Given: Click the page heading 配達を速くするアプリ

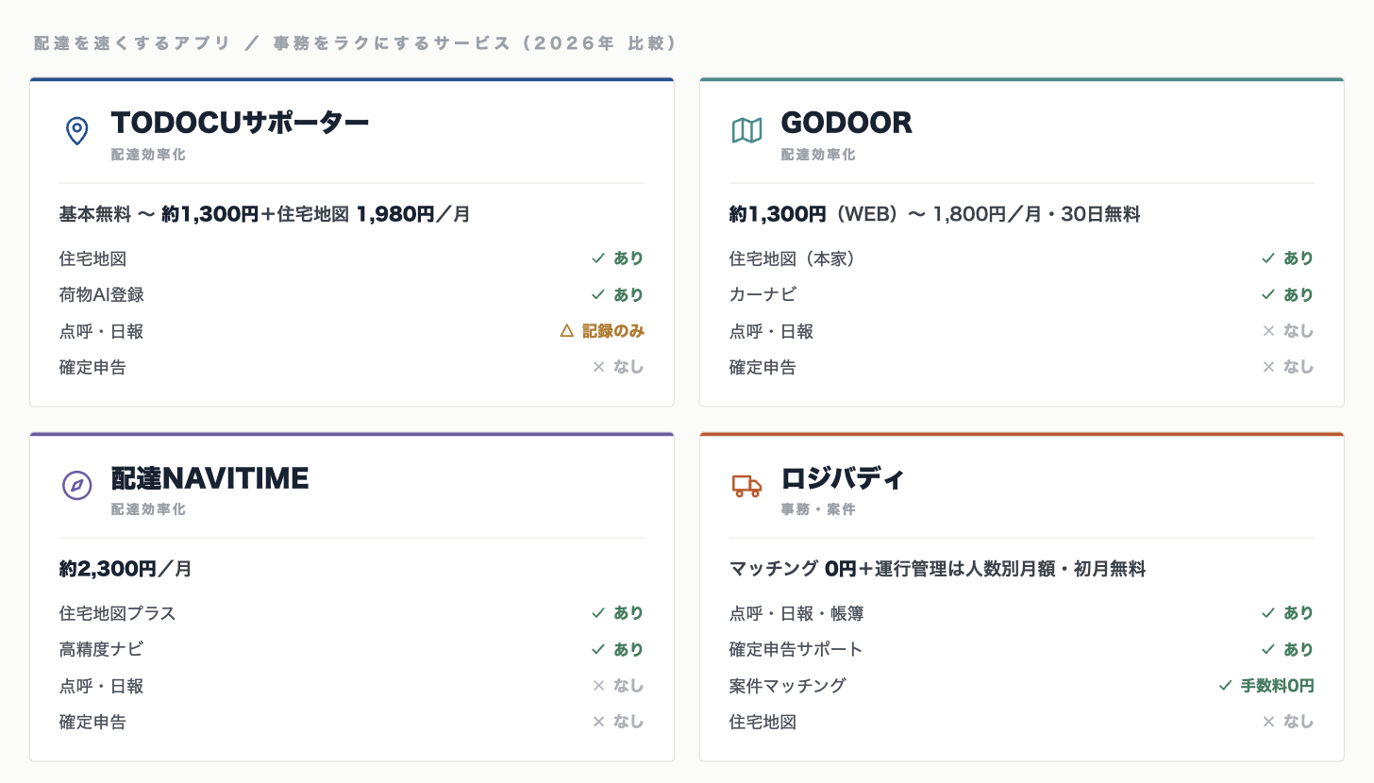Looking at the screenshot, I should tap(132, 43).
